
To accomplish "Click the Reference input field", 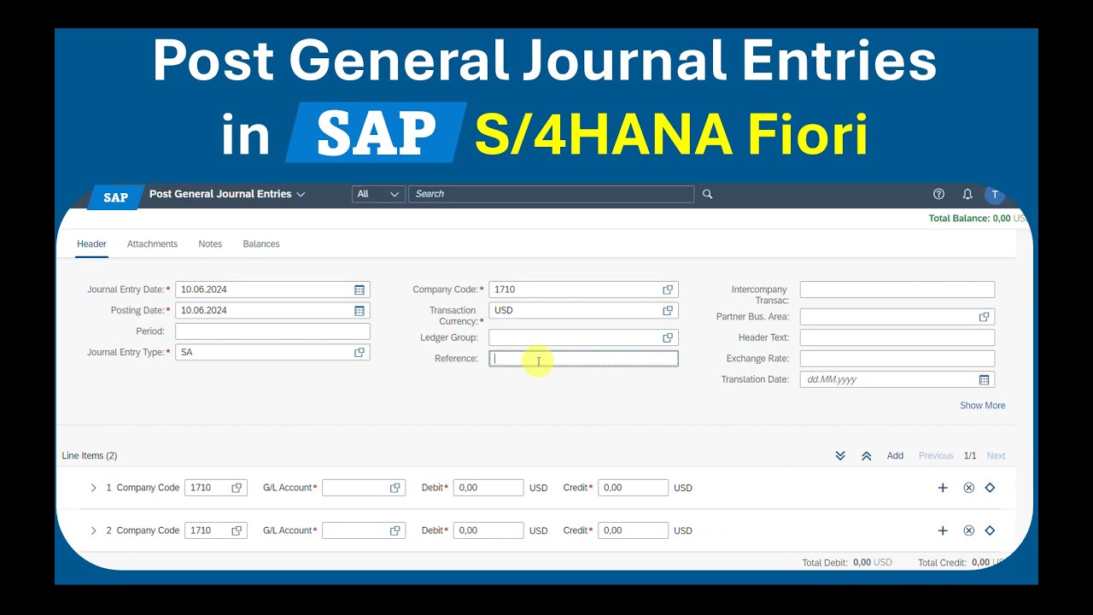I will (x=583, y=359).
